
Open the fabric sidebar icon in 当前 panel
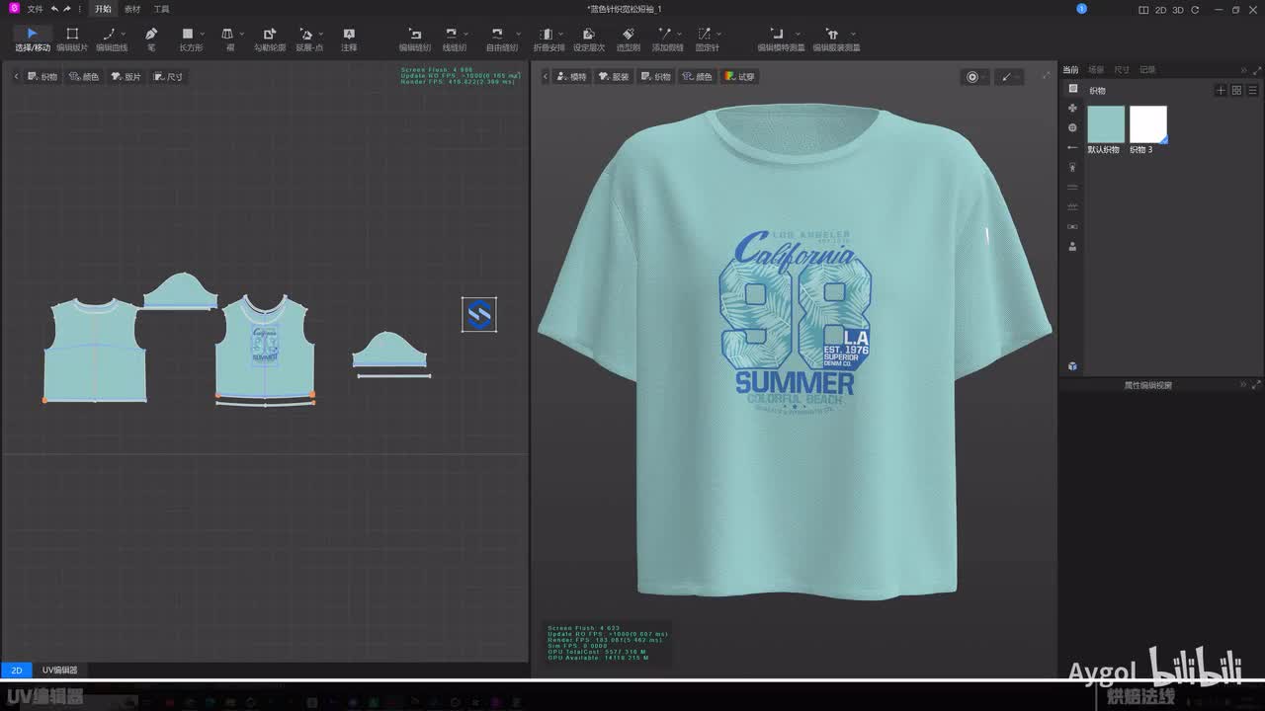tap(1073, 89)
